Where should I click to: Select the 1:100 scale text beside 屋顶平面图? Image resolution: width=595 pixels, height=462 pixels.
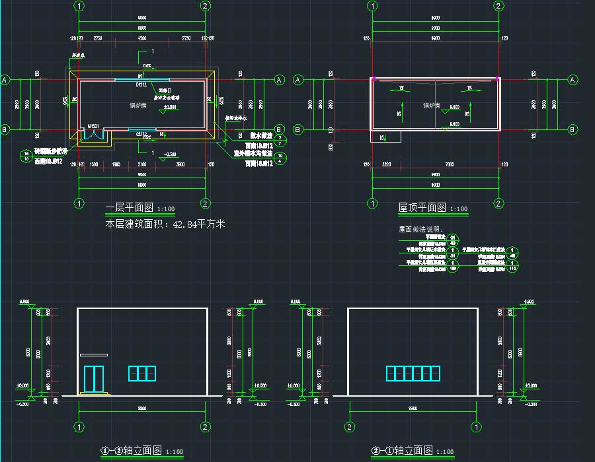click(459, 209)
